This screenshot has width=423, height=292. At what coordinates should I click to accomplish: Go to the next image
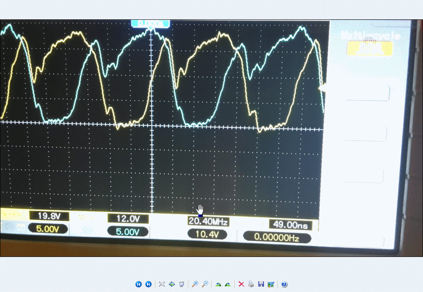click(x=148, y=284)
